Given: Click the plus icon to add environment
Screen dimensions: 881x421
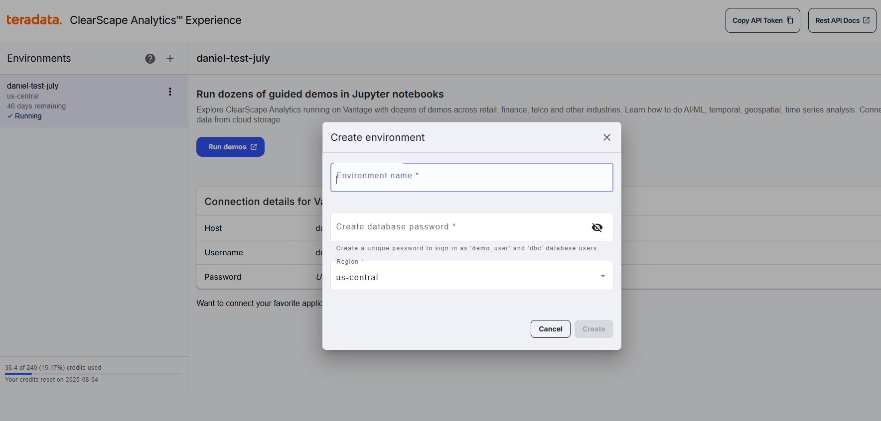Looking at the screenshot, I should [170, 59].
